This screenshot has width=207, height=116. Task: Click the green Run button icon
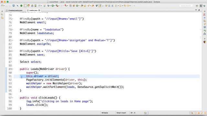pyautogui.click(x=52, y=6)
